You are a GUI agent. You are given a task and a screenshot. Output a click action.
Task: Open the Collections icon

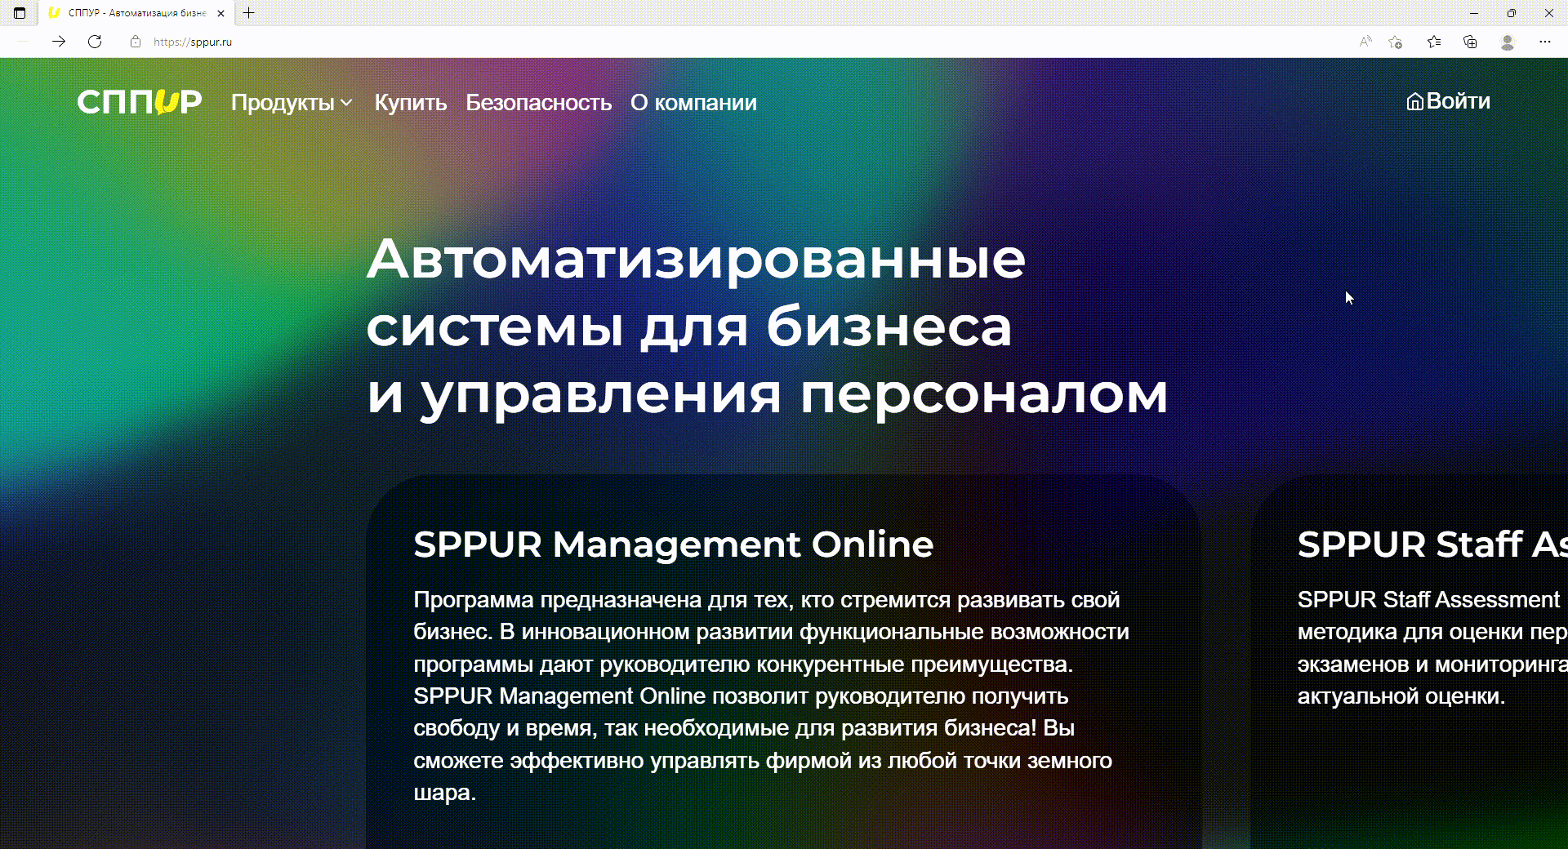(1470, 42)
